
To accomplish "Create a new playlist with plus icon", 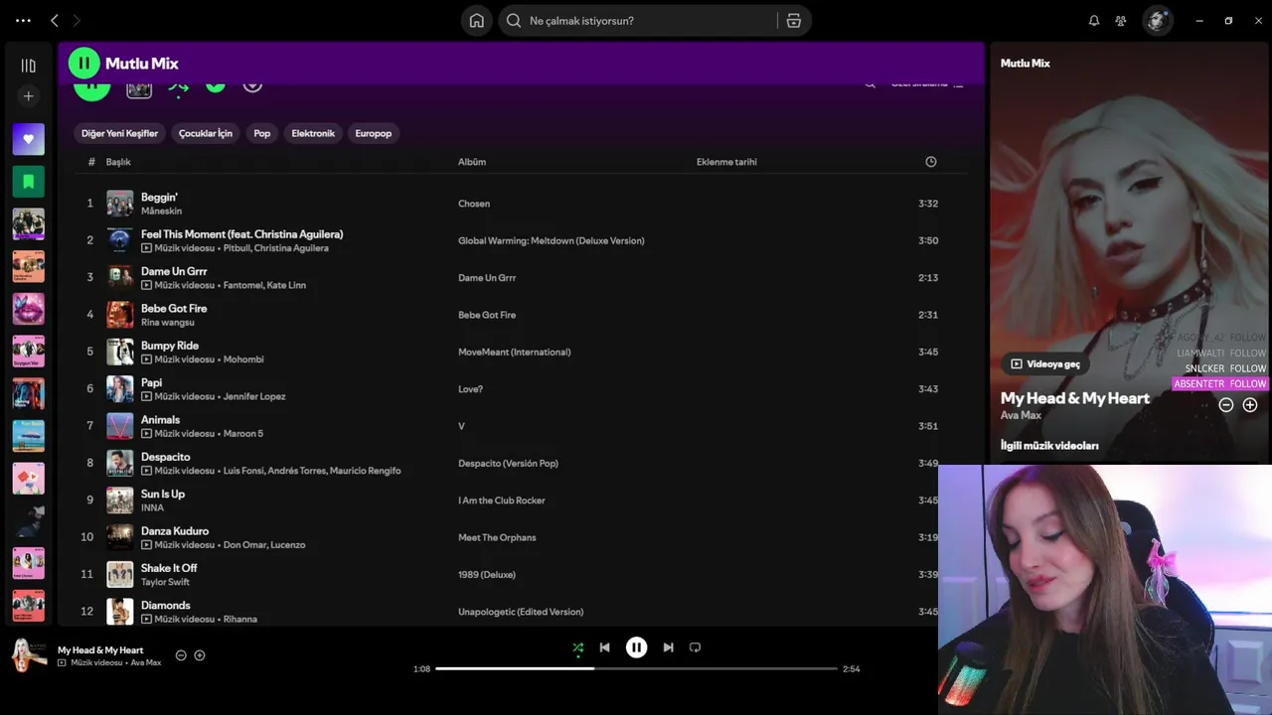I will point(28,96).
